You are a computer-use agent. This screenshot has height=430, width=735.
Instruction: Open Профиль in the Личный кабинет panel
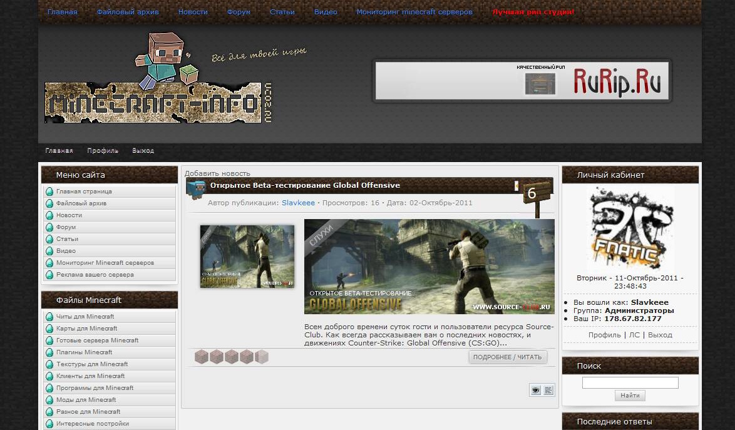[605, 335]
